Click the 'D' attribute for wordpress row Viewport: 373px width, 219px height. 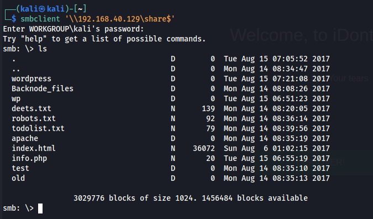tap(173, 79)
